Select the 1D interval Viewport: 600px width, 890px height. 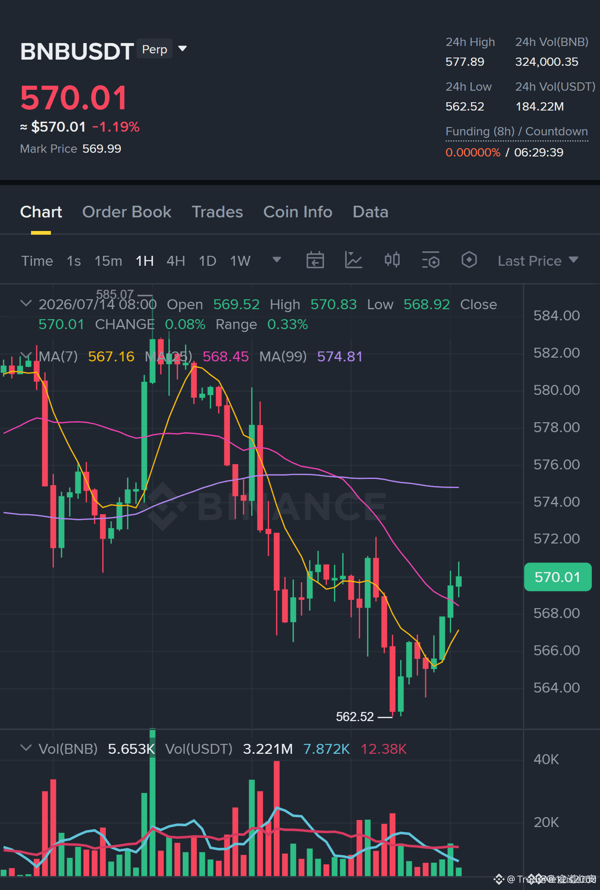(x=208, y=261)
